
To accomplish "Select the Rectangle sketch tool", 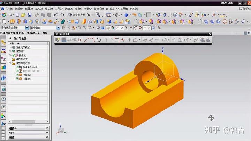I will point(117,40).
